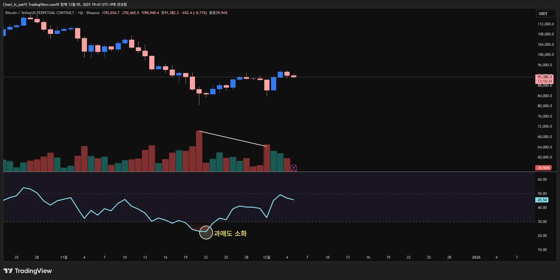
Task: Click the large blue candle before December 4
Action: point(273,84)
